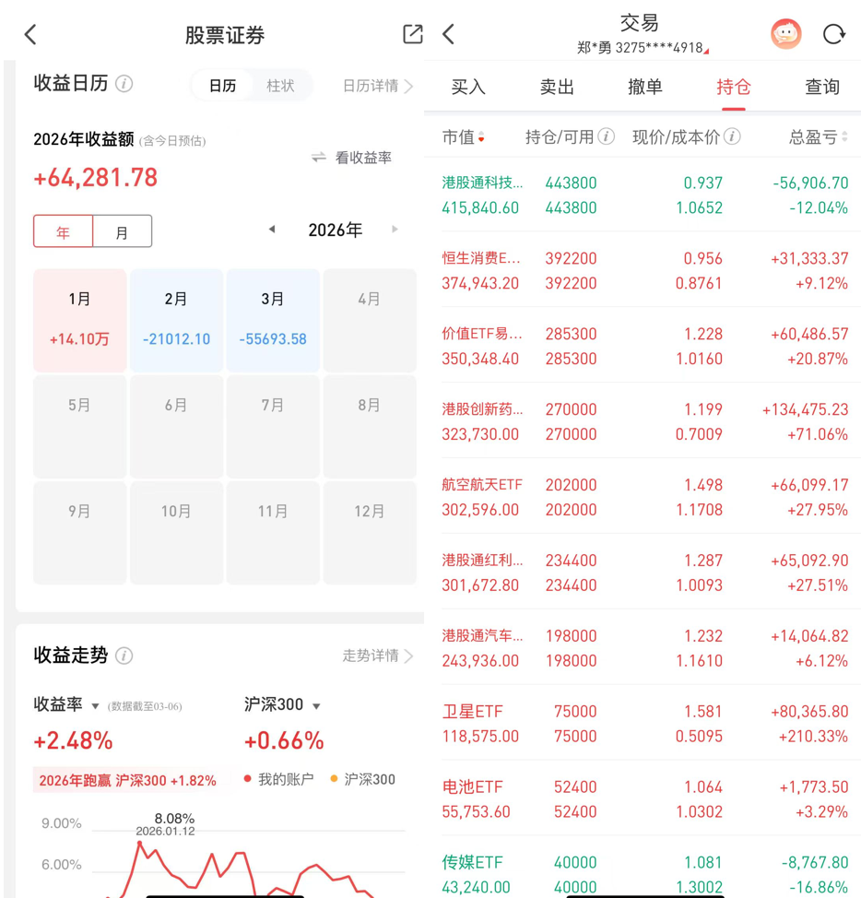The height and width of the screenshot is (898, 861).
Task: Toggle 我的账户 legend in the chart
Action: coord(278,779)
